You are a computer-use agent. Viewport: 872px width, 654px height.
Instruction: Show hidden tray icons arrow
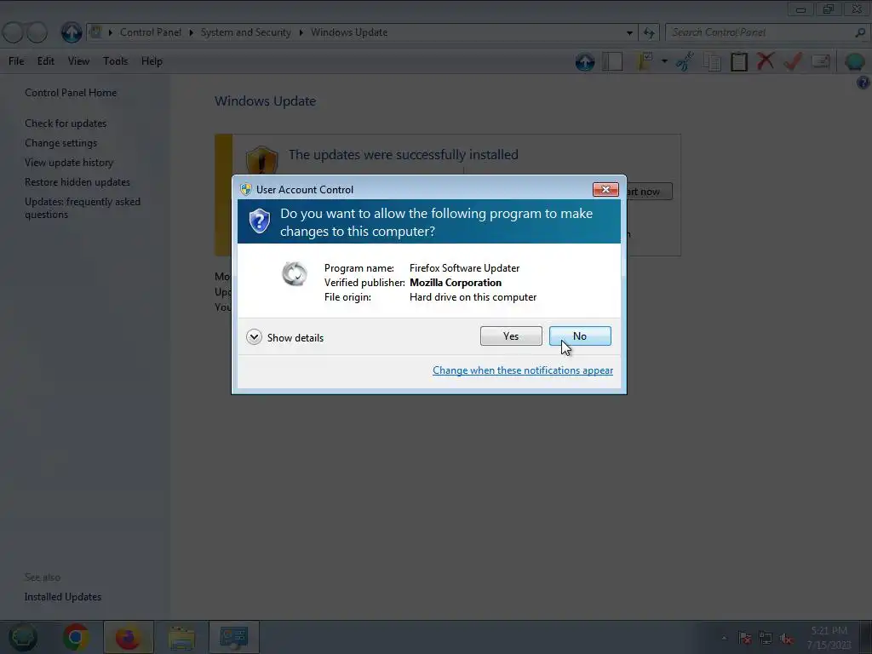point(724,638)
